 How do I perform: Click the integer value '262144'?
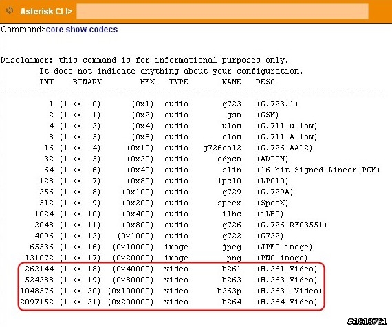(39, 269)
